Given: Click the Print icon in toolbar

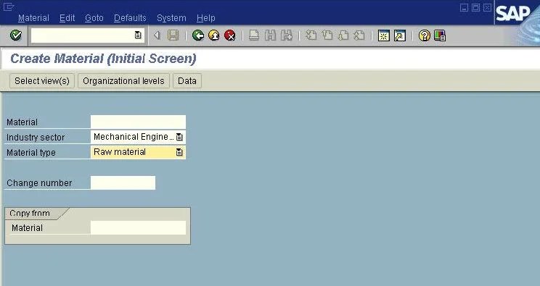Looking at the screenshot, I should 254,35.
